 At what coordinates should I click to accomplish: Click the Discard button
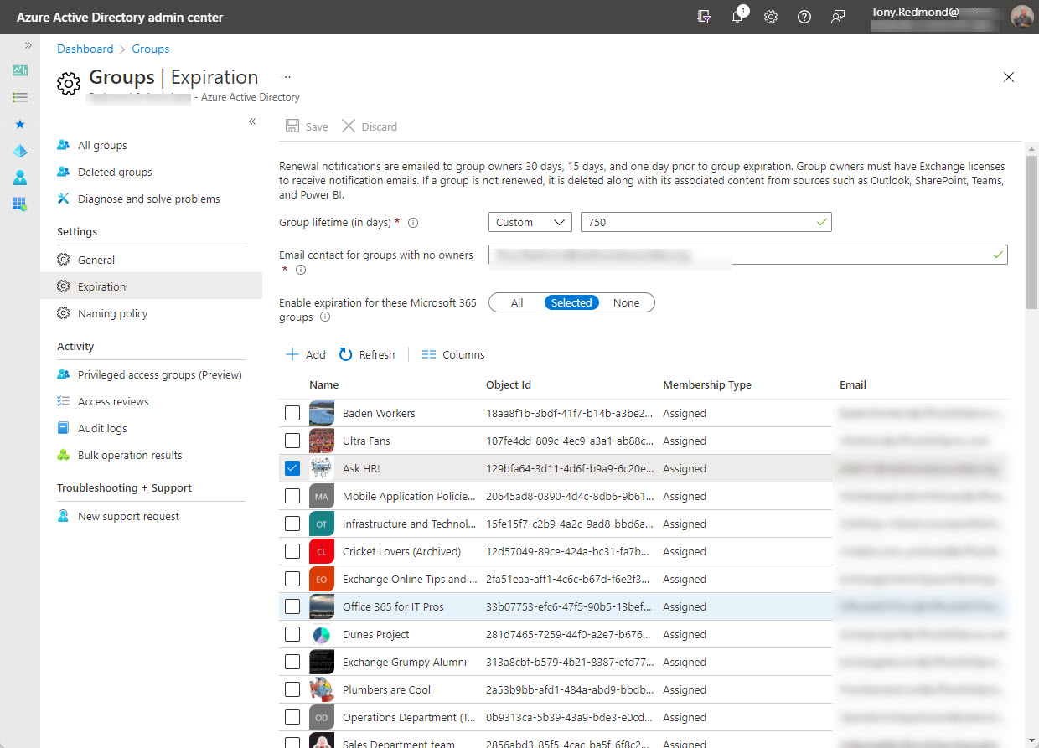pyautogui.click(x=370, y=126)
